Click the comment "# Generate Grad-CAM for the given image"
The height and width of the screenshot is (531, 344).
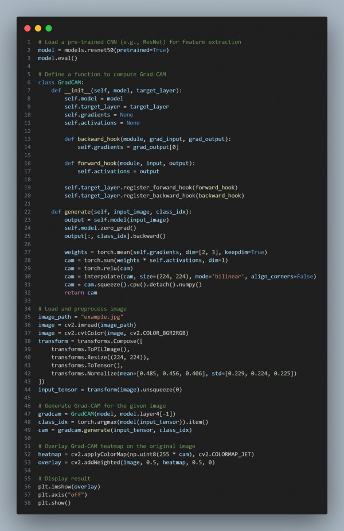102,406
